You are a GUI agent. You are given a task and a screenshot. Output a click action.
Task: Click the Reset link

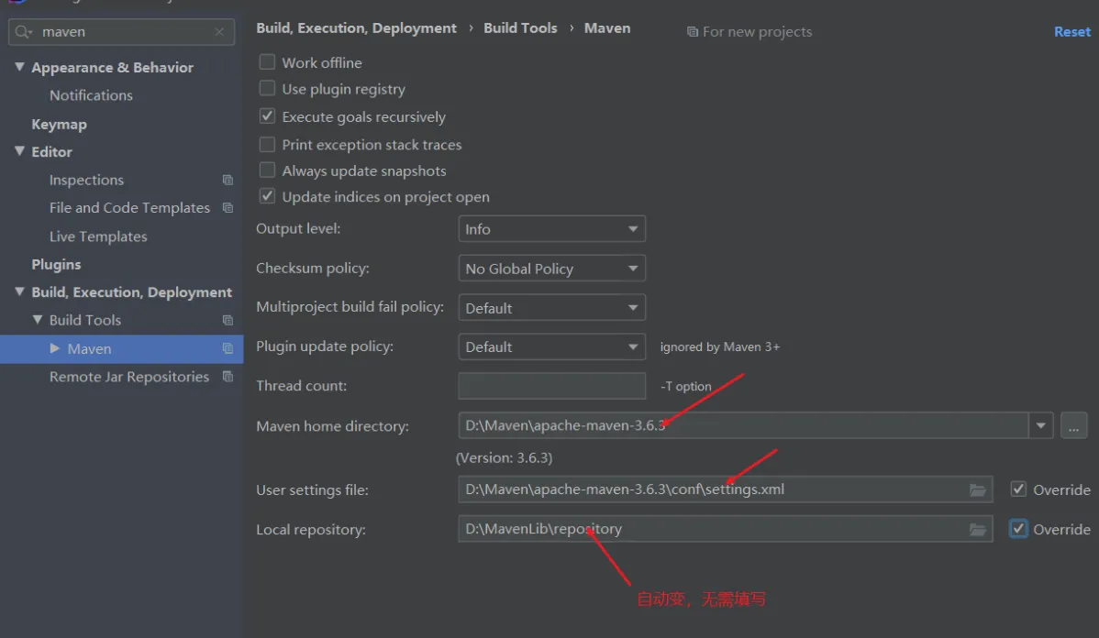tap(1071, 32)
